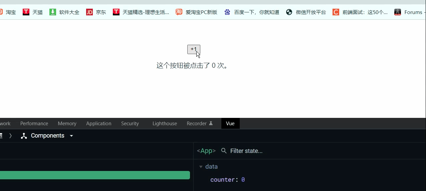Open the 爱淘宝PC新版 bookmark
This screenshot has height=191, width=426.
click(x=197, y=12)
